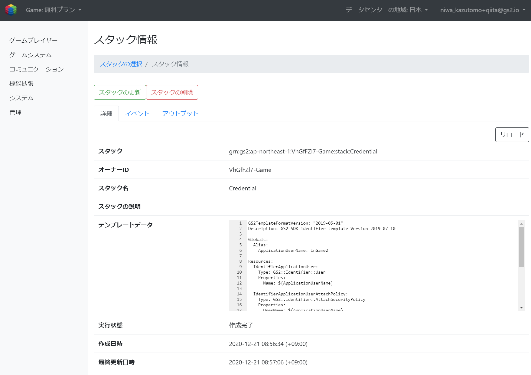Click the スタック情報 breadcrumb text
The height and width of the screenshot is (375, 531).
pyautogui.click(x=170, y=64)
